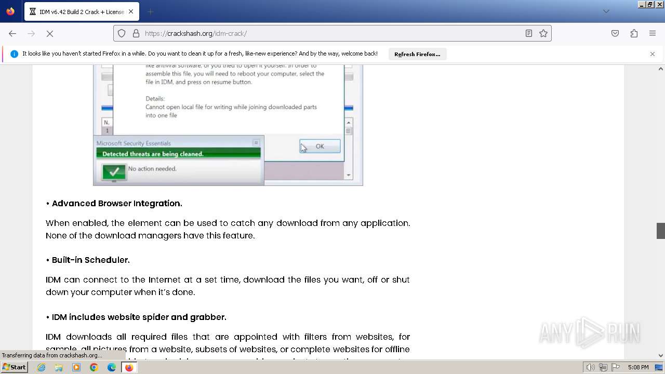The height and width of the screenshot is (374, 665).
Task: Open a new tab with plus button
Action: tap(150, 11)
